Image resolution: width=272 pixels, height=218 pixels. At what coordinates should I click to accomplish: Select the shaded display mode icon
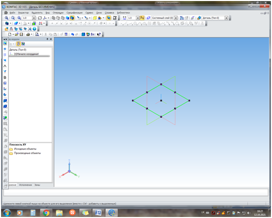[x=67, y=18]
